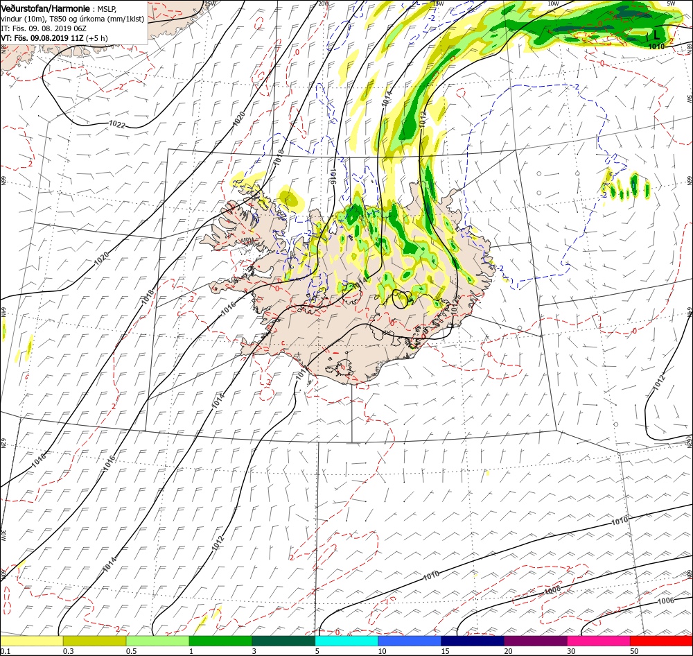Click the '(+5 h)' forecast offset text
The width and height of the screenshot is (693, 656).
click(97, 38)
